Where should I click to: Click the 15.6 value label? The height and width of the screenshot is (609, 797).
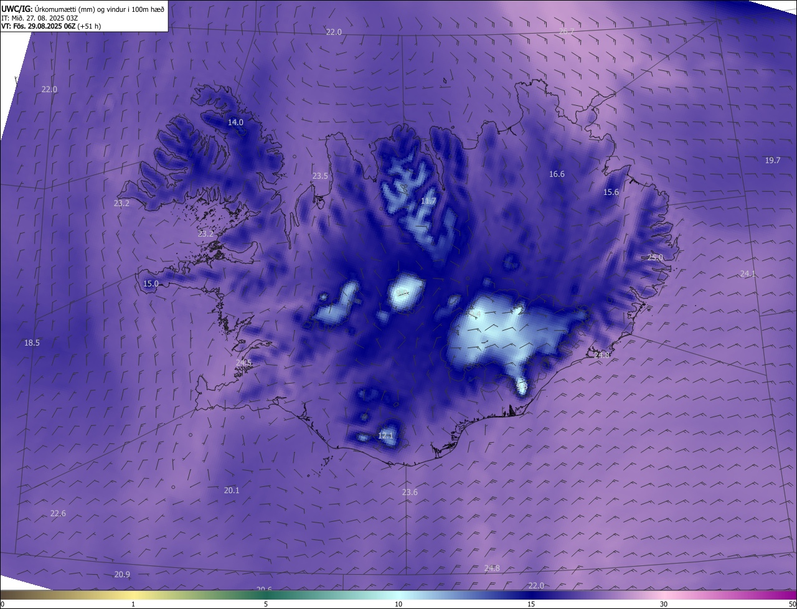[611, 192]
